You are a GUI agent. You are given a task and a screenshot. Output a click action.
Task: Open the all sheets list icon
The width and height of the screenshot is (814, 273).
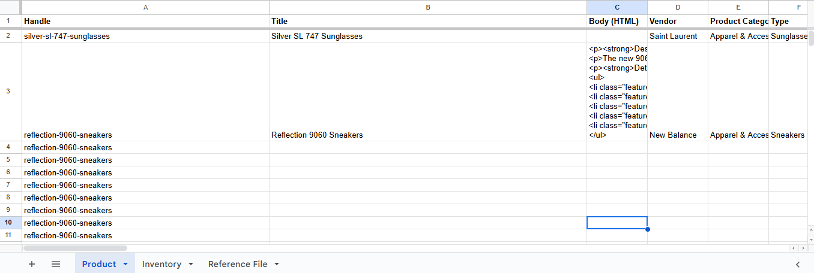(56, 264)
